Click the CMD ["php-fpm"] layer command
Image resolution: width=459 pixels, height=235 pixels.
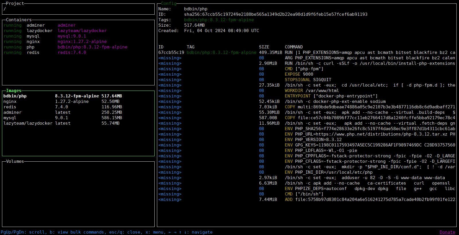click(304, 69)
